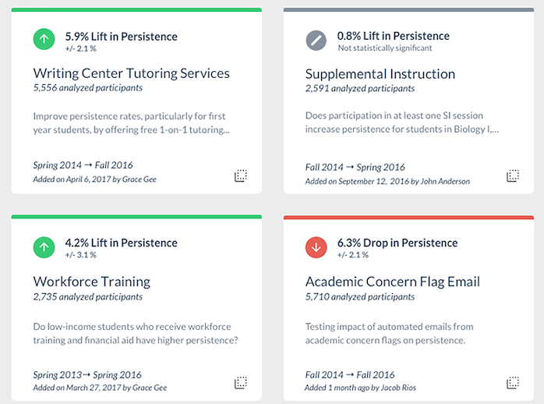Image resolution: width=544 pixels, height=404 pixels.
Task: Click green up-arrow icon on Writing Center card
Action: pyautogui.click(x=44, y=39)
